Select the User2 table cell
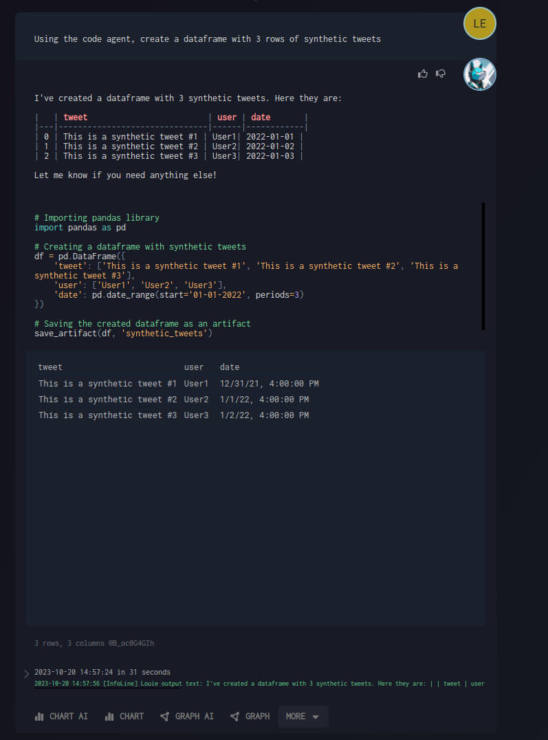 196,400
